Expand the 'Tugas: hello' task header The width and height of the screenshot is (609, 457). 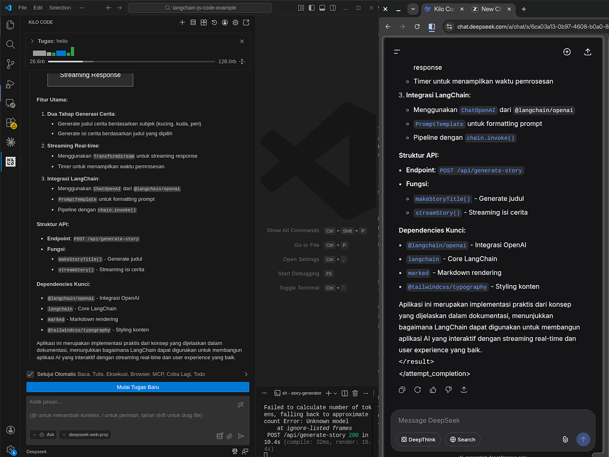[32, 41]
